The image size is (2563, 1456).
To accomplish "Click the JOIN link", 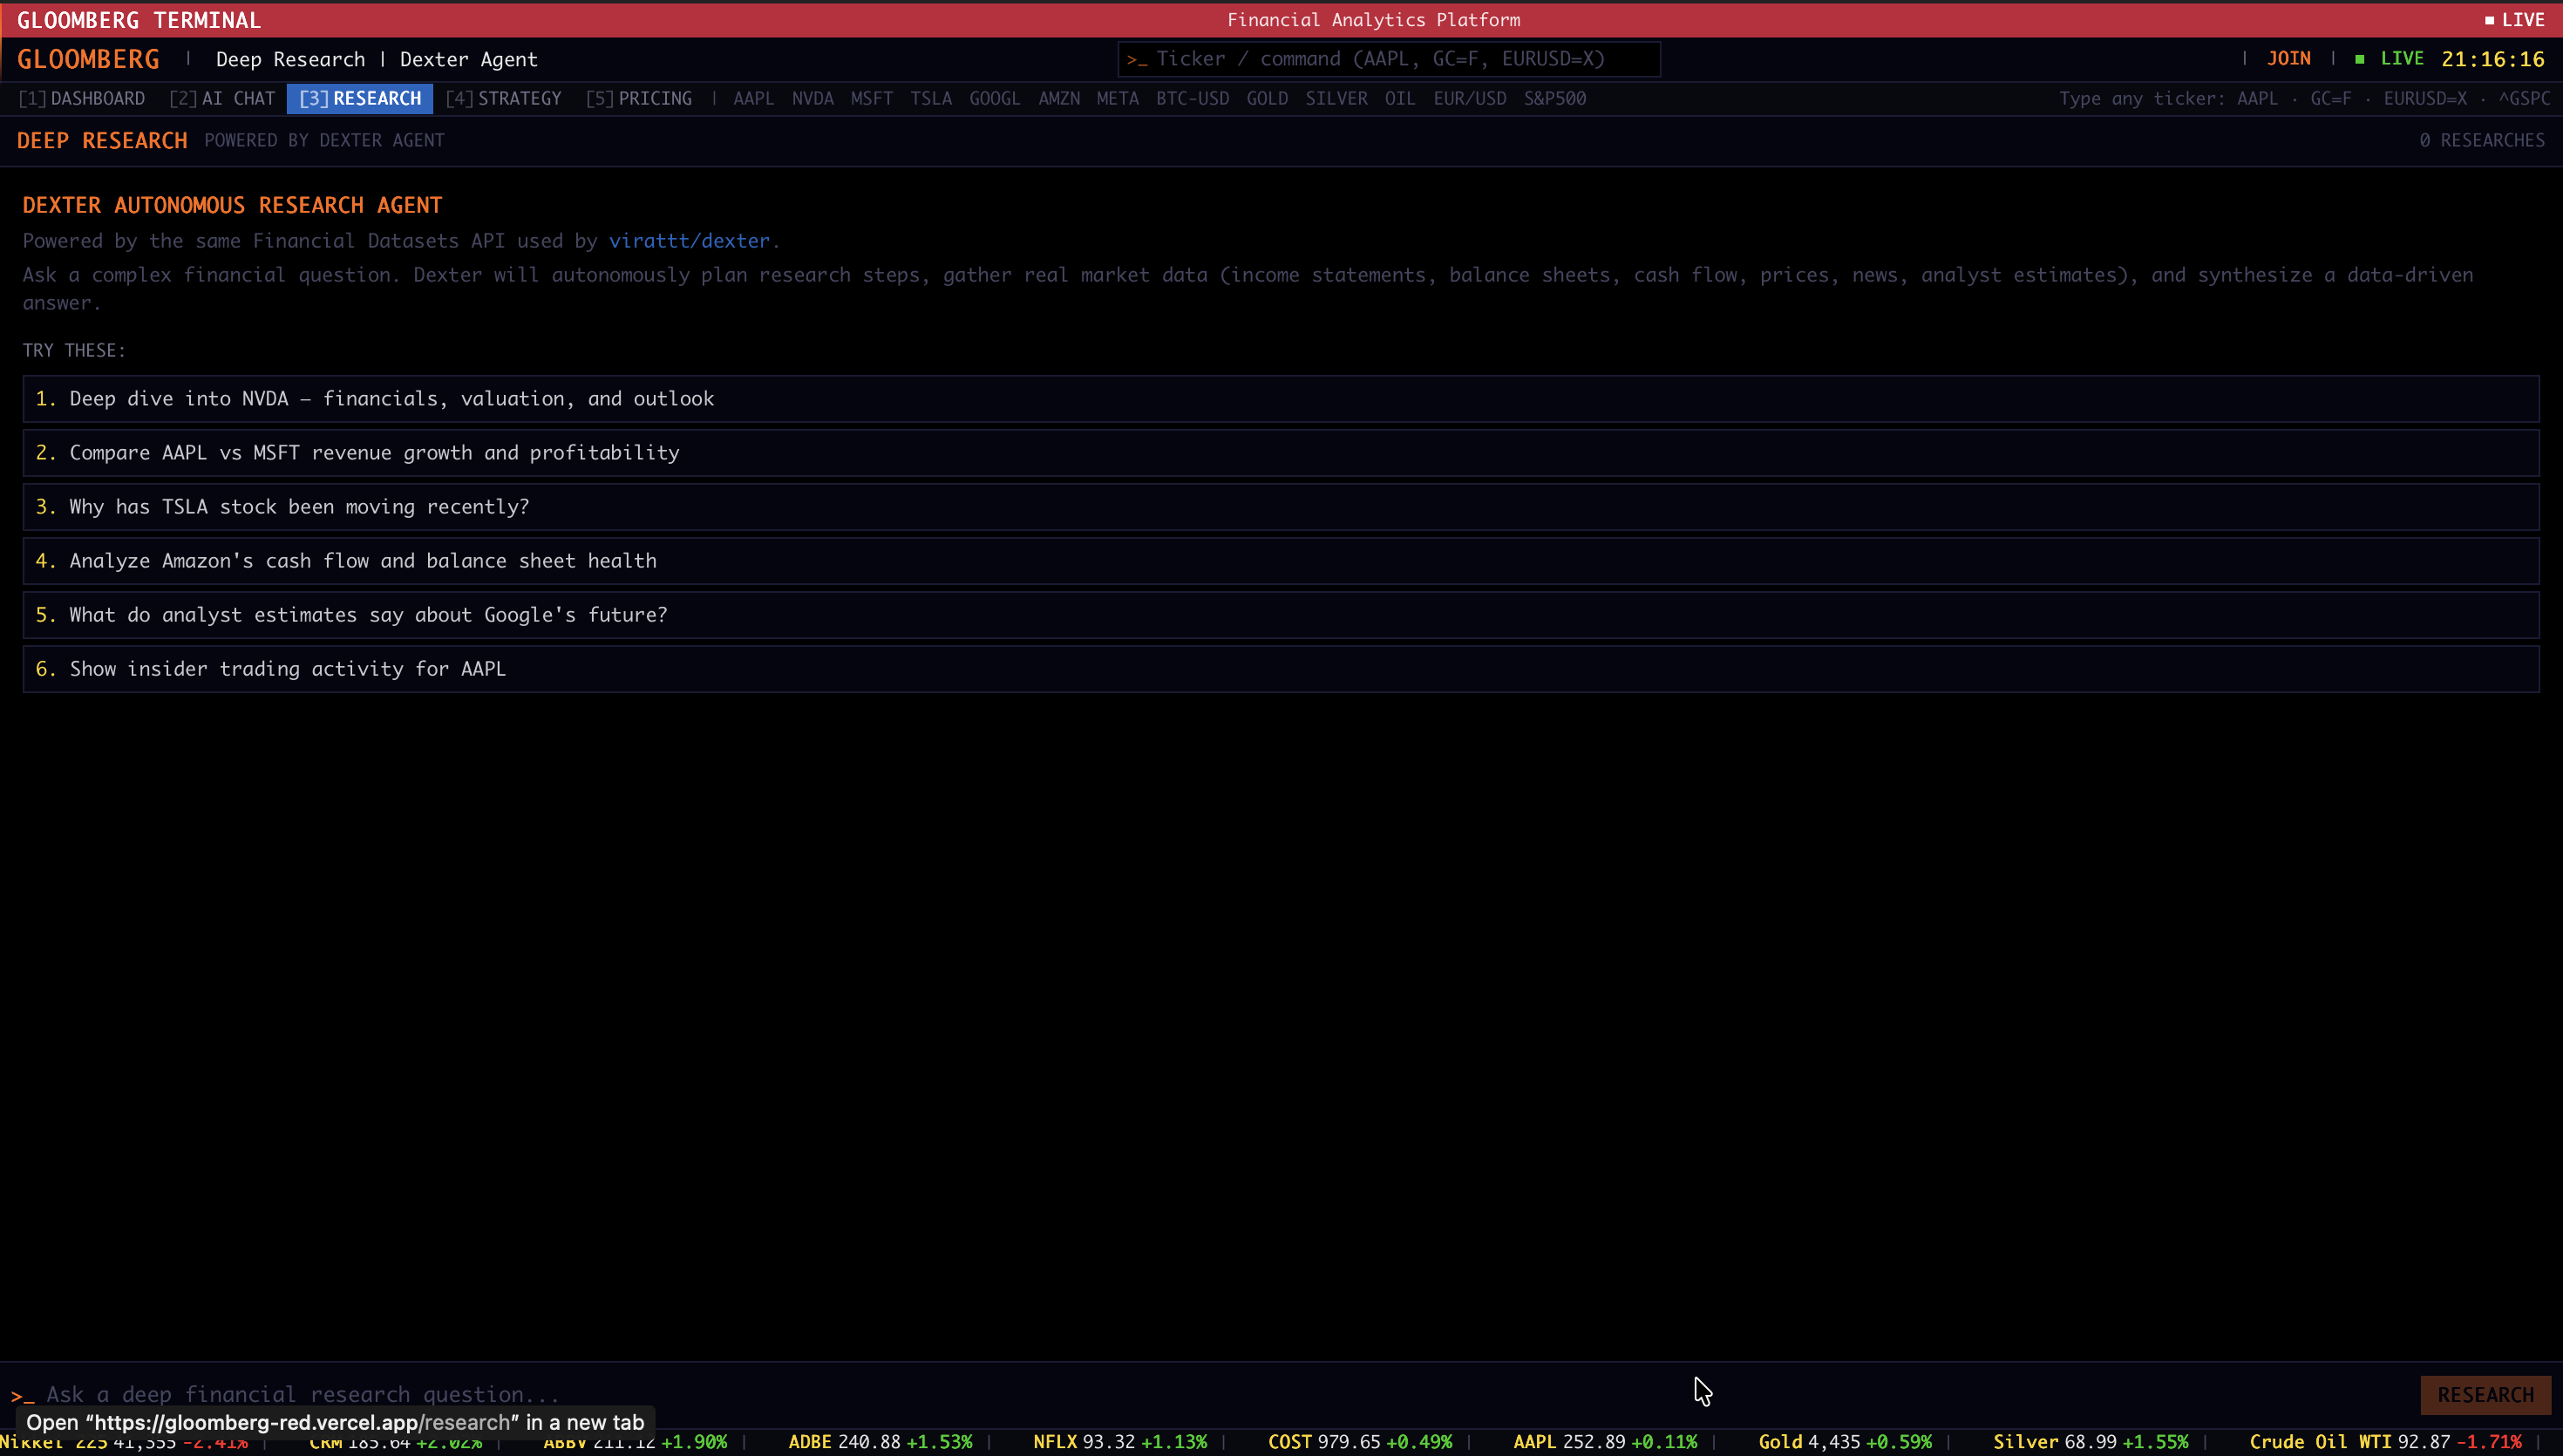I will [x=2288, y=59].
